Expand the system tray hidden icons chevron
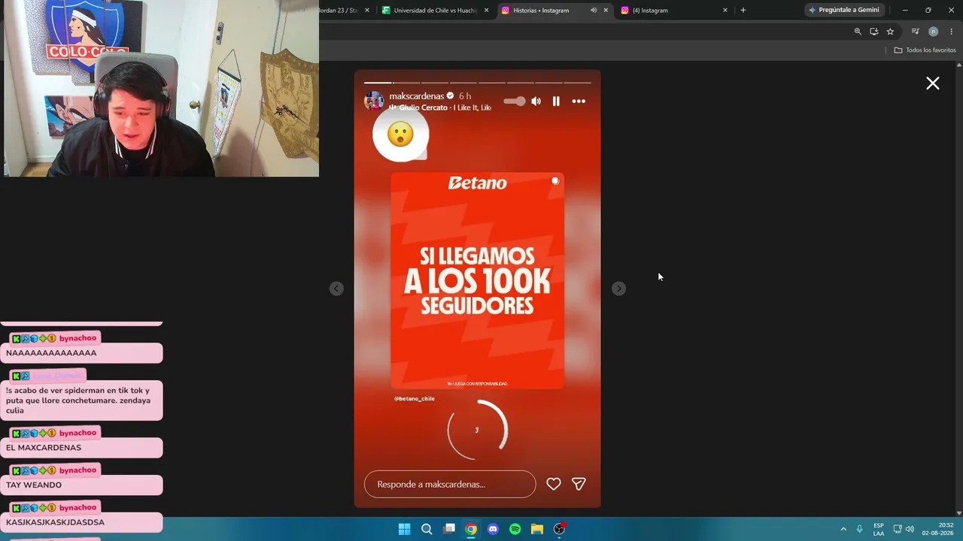 coord(843,529)
